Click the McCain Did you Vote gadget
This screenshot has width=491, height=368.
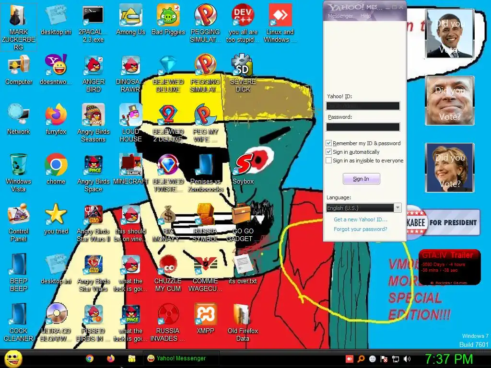pos(450,101)
